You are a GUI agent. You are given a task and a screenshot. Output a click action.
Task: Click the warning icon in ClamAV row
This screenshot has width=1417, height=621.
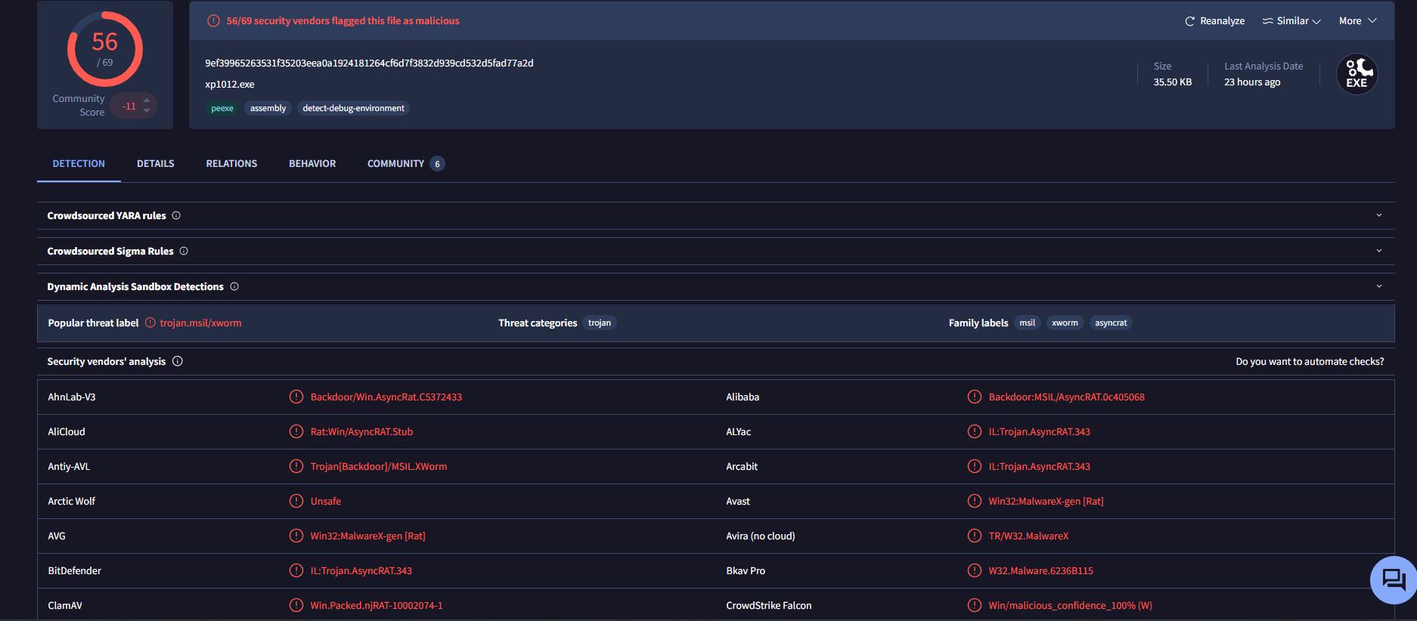(x=296, y=605)
